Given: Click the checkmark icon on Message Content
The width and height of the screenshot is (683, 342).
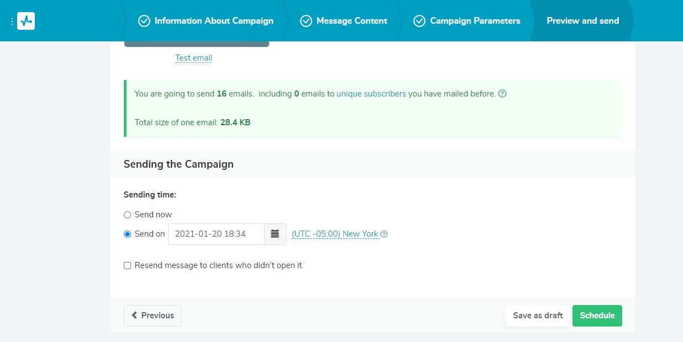Looking at the screenshot, I should pyautogui.click(x=306, y=20).
